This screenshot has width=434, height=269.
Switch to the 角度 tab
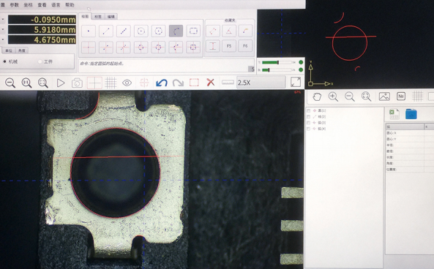click(x=21, y=50)
